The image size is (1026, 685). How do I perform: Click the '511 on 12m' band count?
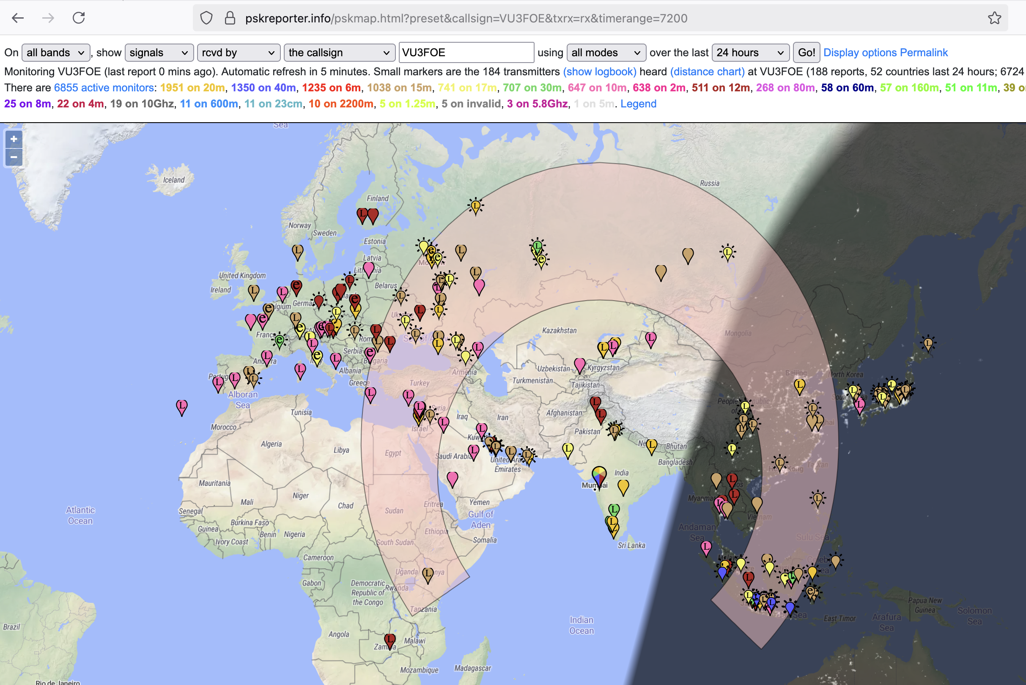coord(721,88)
